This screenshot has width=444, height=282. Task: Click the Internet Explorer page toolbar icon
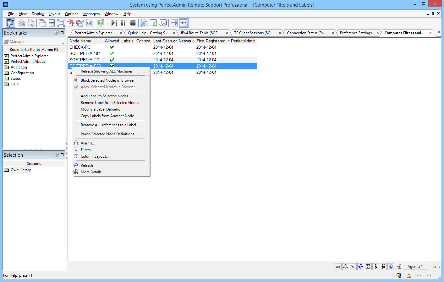coord(144,23)
